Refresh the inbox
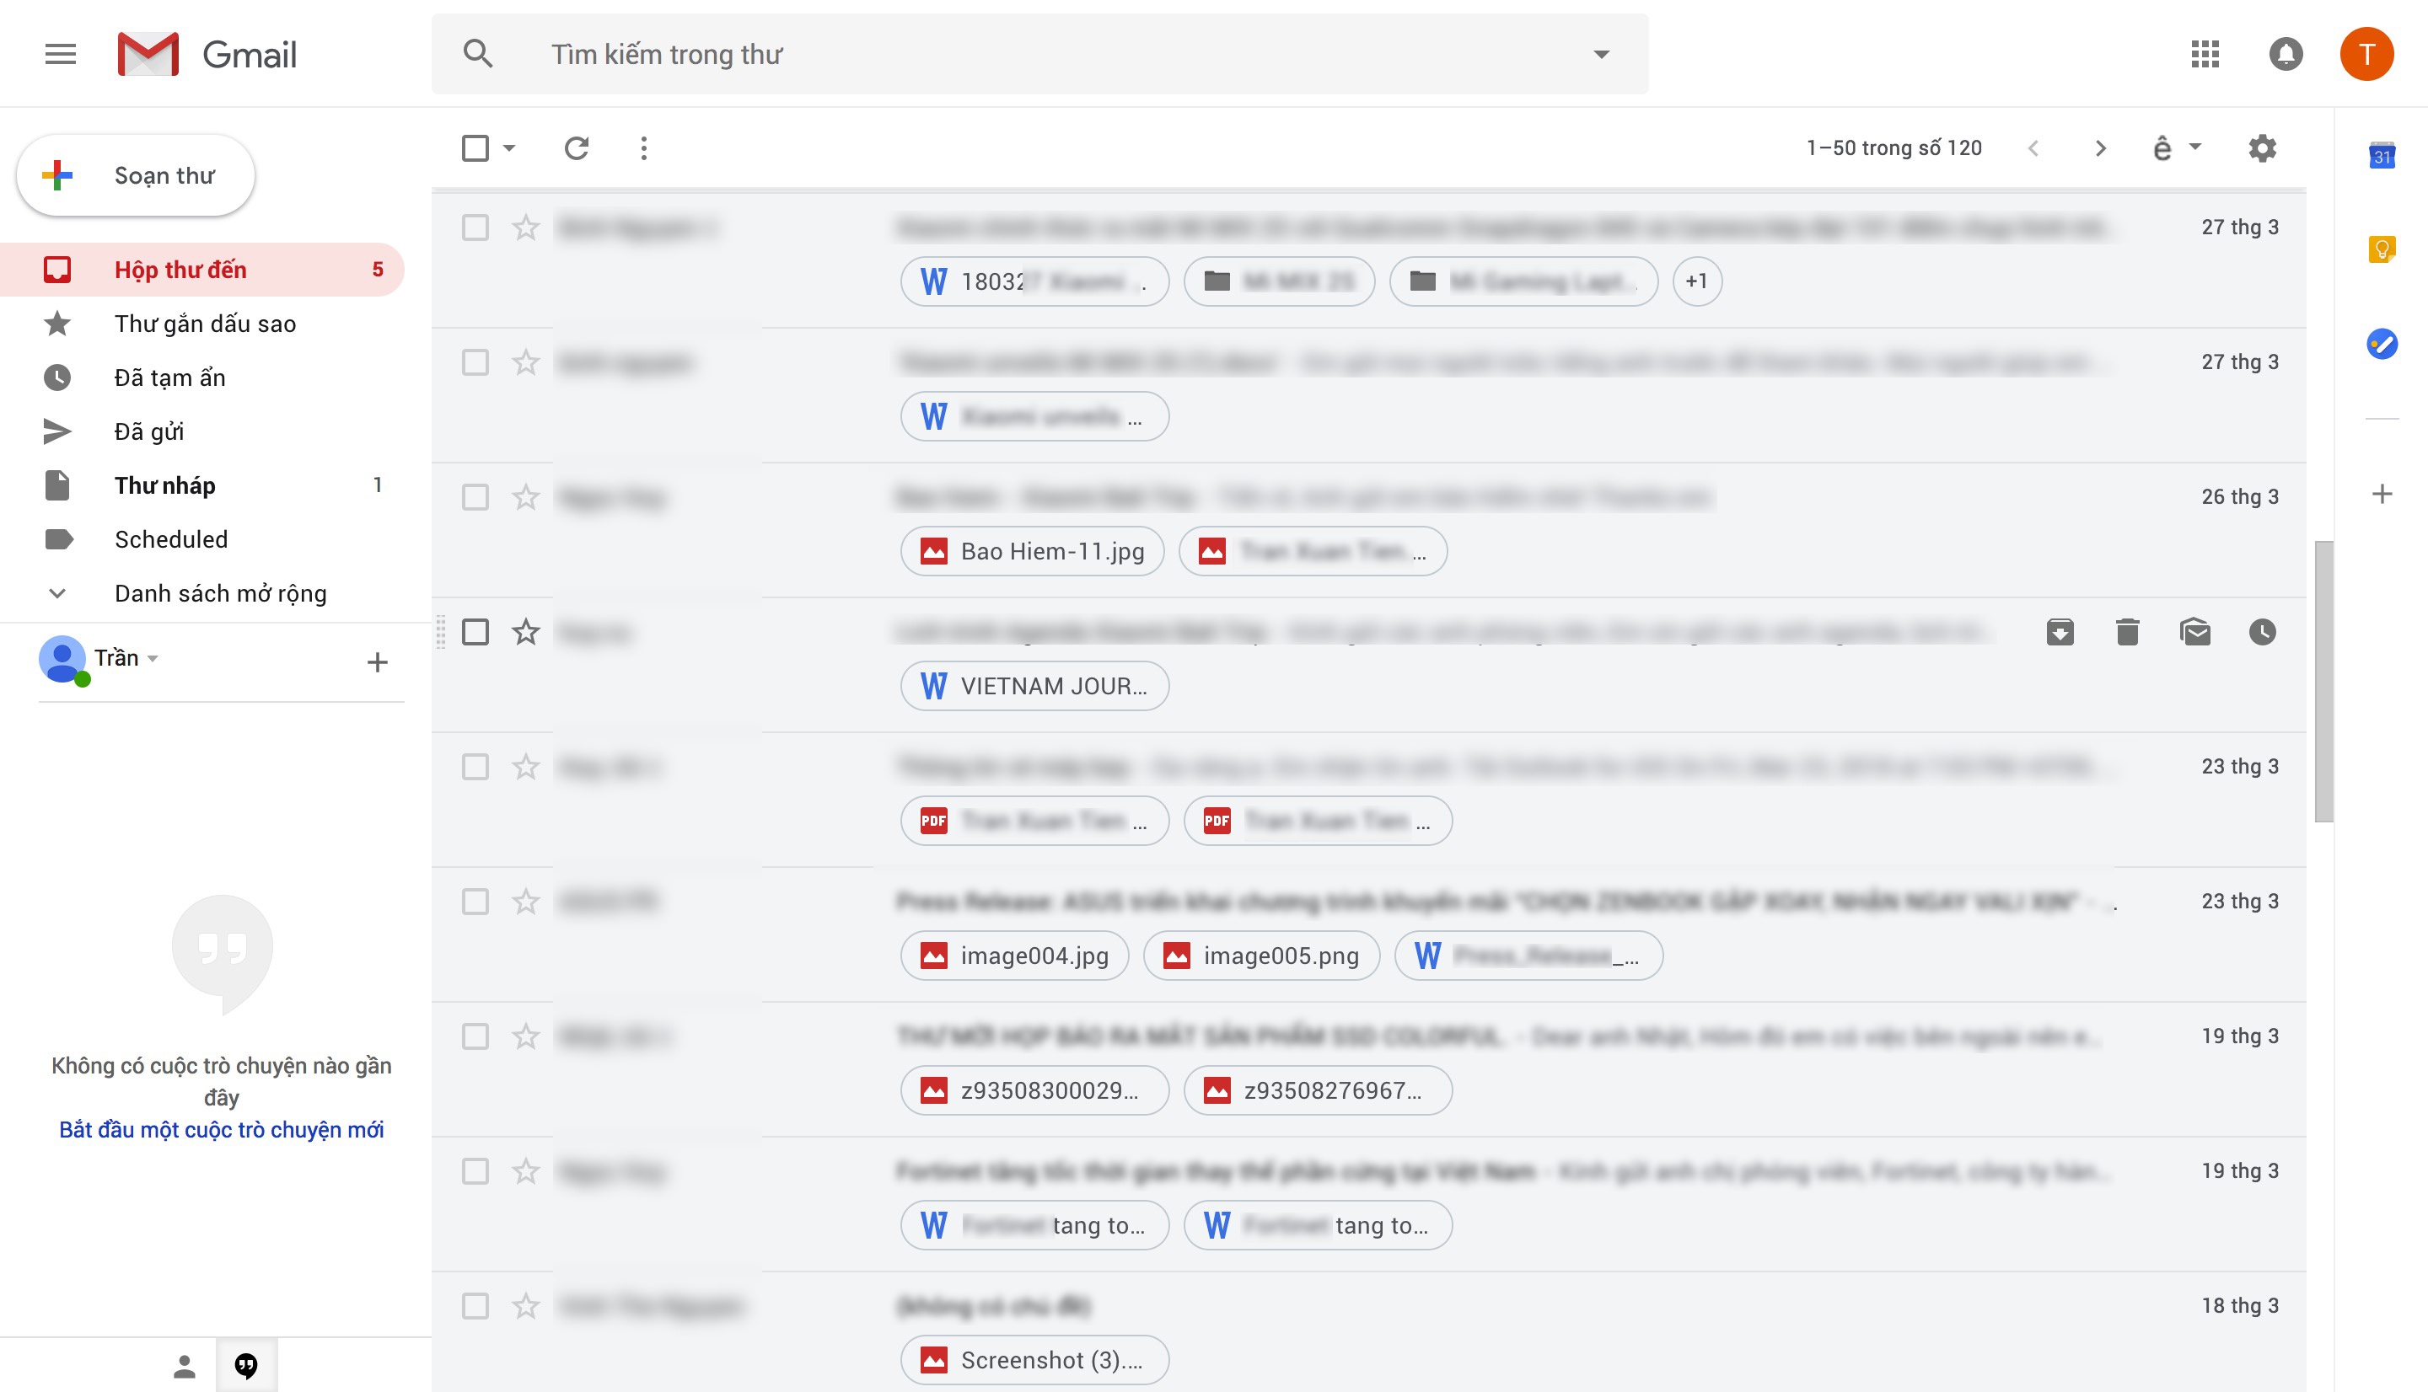This screenshot has height=1392, width=2428. (x=577, y=147)
